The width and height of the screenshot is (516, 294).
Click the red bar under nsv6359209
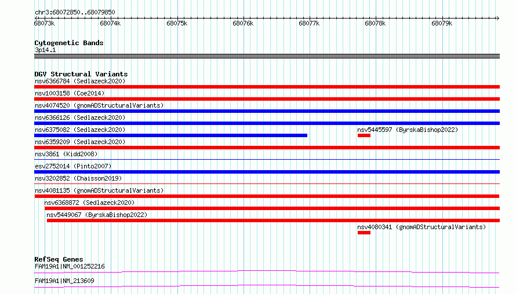(x=267, y=148)
